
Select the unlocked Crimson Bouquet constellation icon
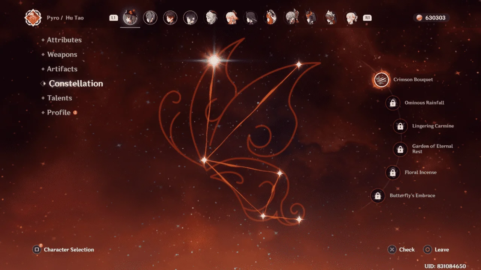pos(381,80)
